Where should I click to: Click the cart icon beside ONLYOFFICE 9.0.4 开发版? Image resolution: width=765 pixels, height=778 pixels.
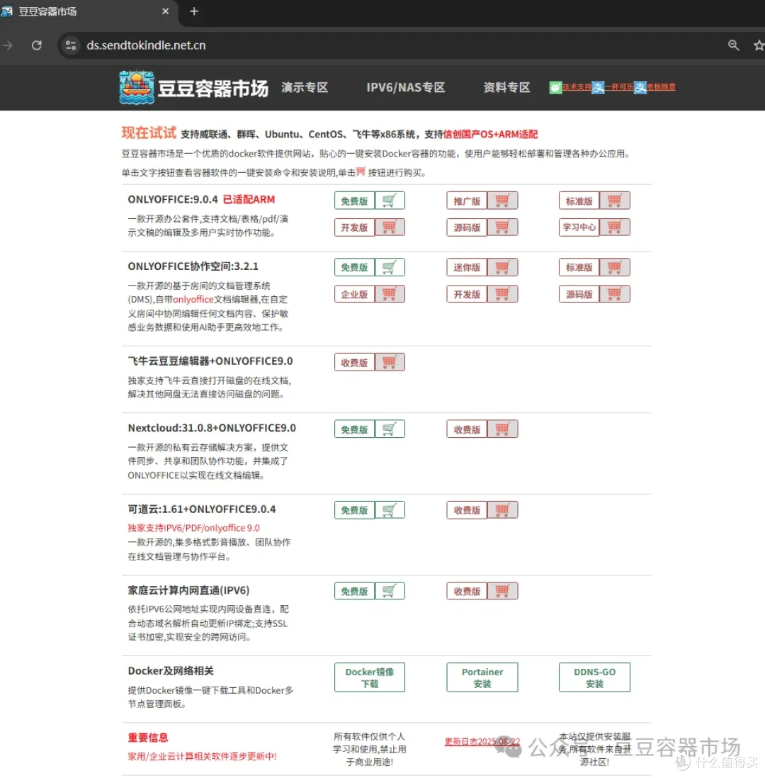390,227
